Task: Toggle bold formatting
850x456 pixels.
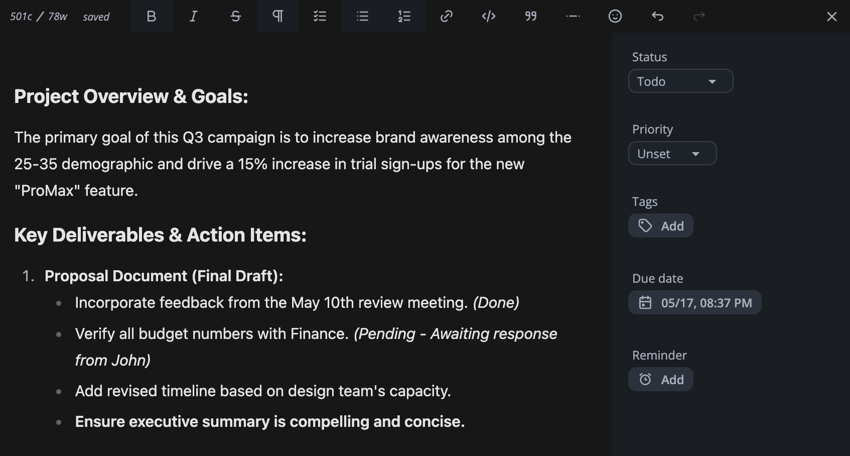Action: (151, 17)
